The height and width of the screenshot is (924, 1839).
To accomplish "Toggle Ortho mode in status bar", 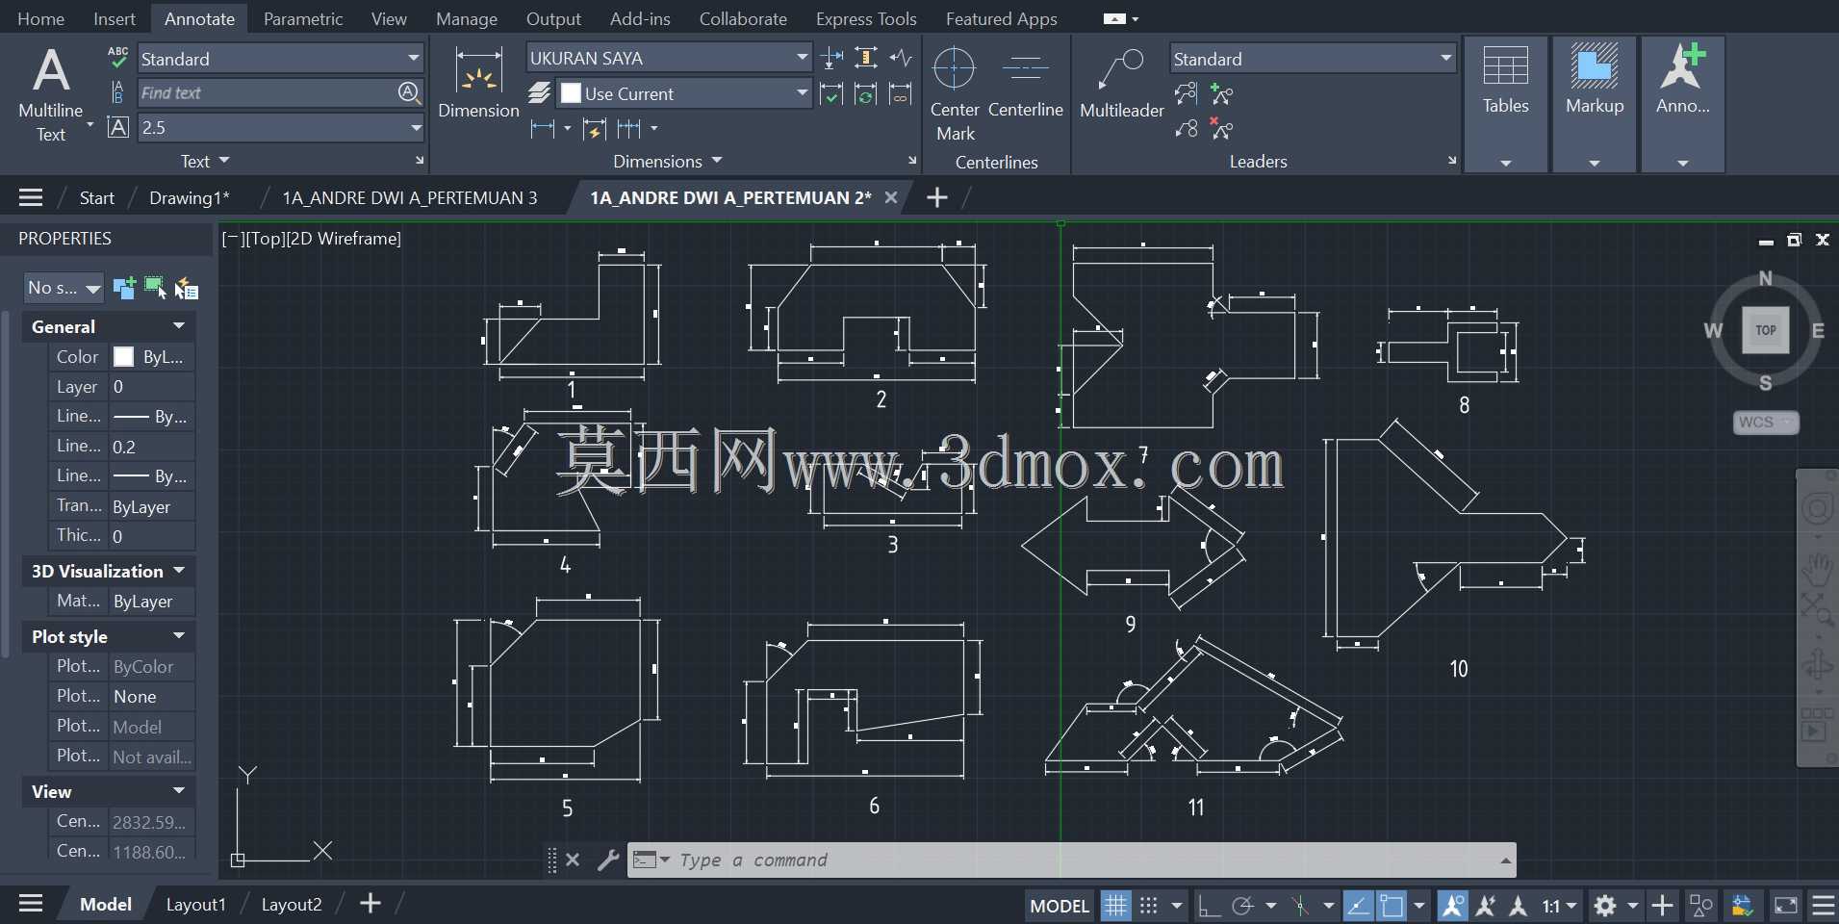I will click(x=1209, y=906).
